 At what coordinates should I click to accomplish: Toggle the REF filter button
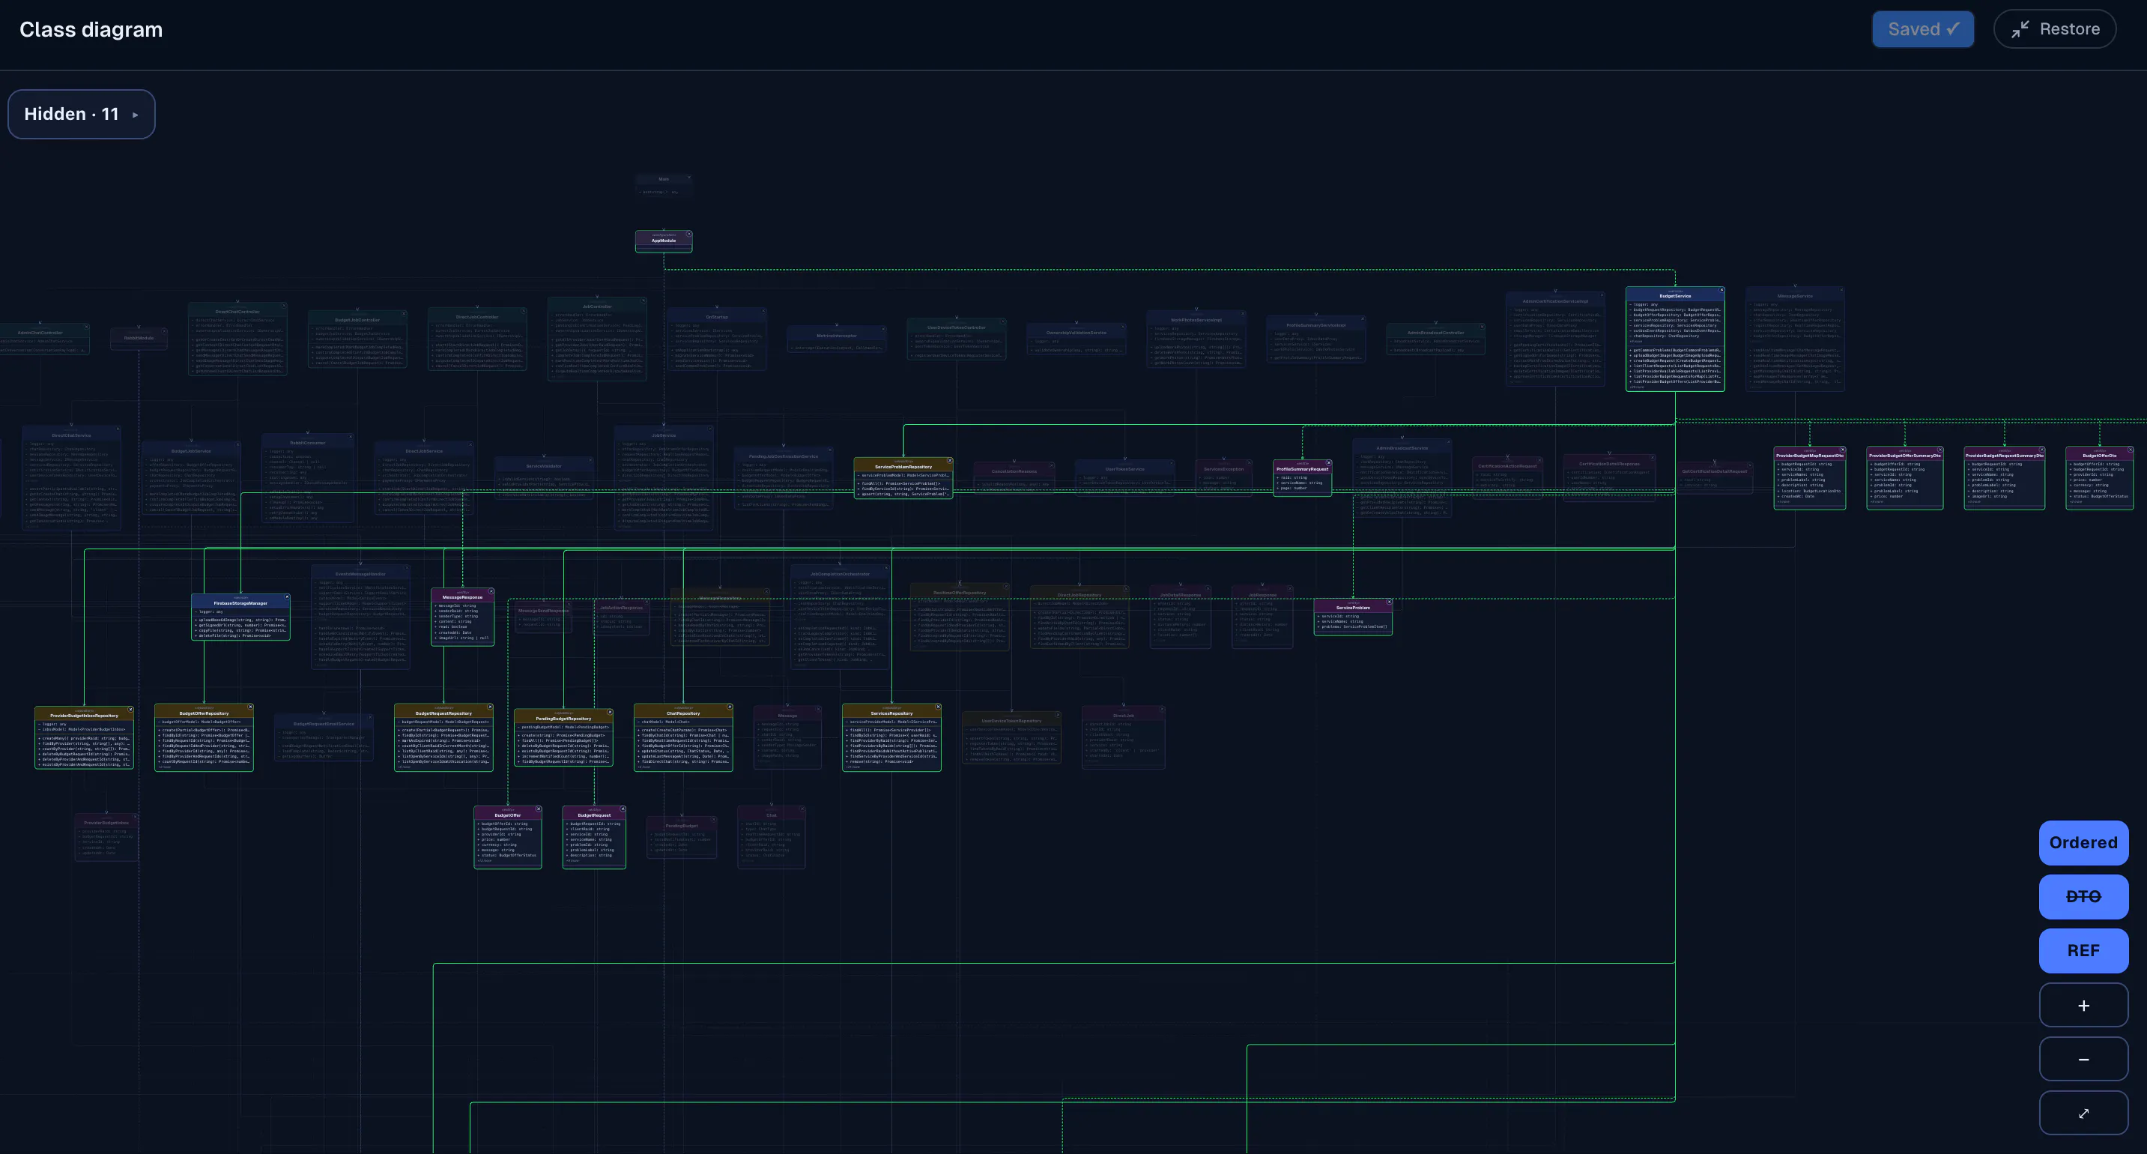coord(2083,950)
